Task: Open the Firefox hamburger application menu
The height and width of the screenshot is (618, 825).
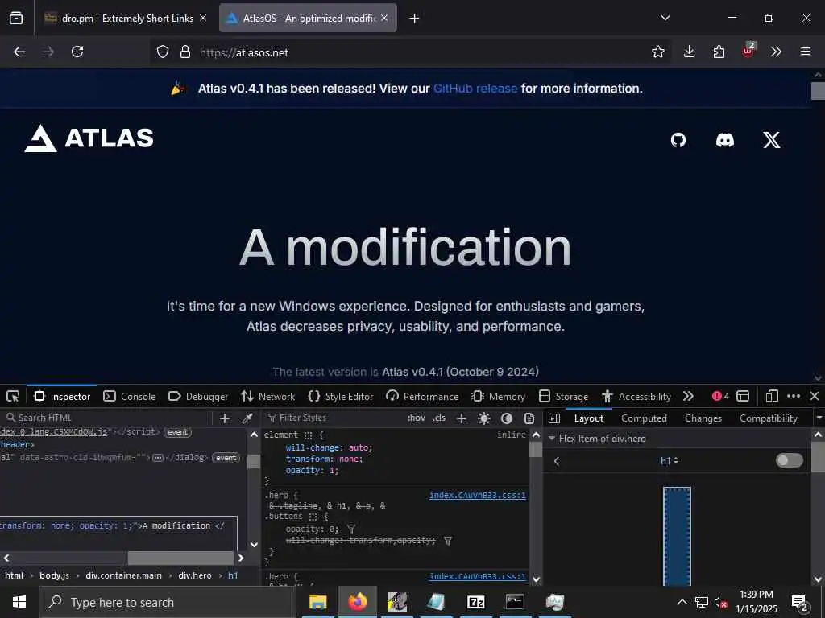Action: click(x=806, y=51)
